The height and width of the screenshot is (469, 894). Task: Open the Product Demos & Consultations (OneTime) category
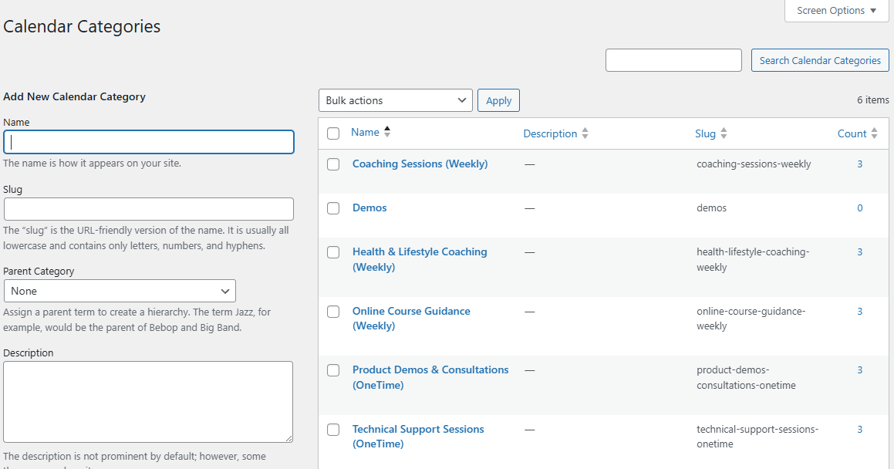coord(430,369)
